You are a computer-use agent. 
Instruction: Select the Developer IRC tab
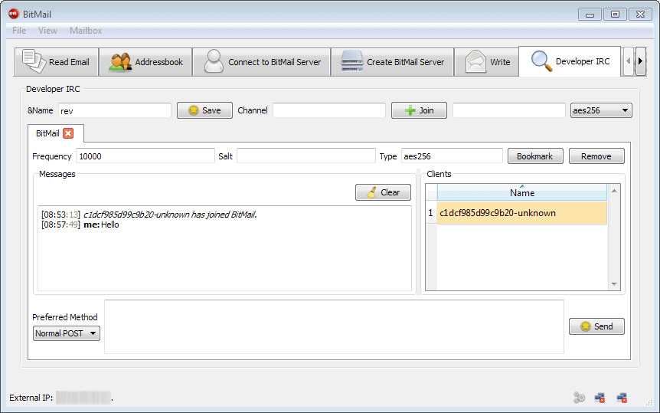click(570, 61)
